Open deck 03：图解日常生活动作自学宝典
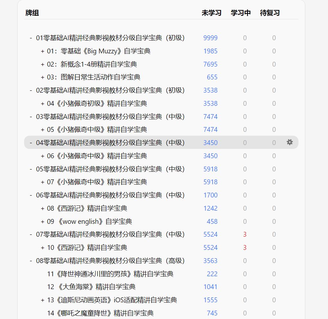 (93, 77)
